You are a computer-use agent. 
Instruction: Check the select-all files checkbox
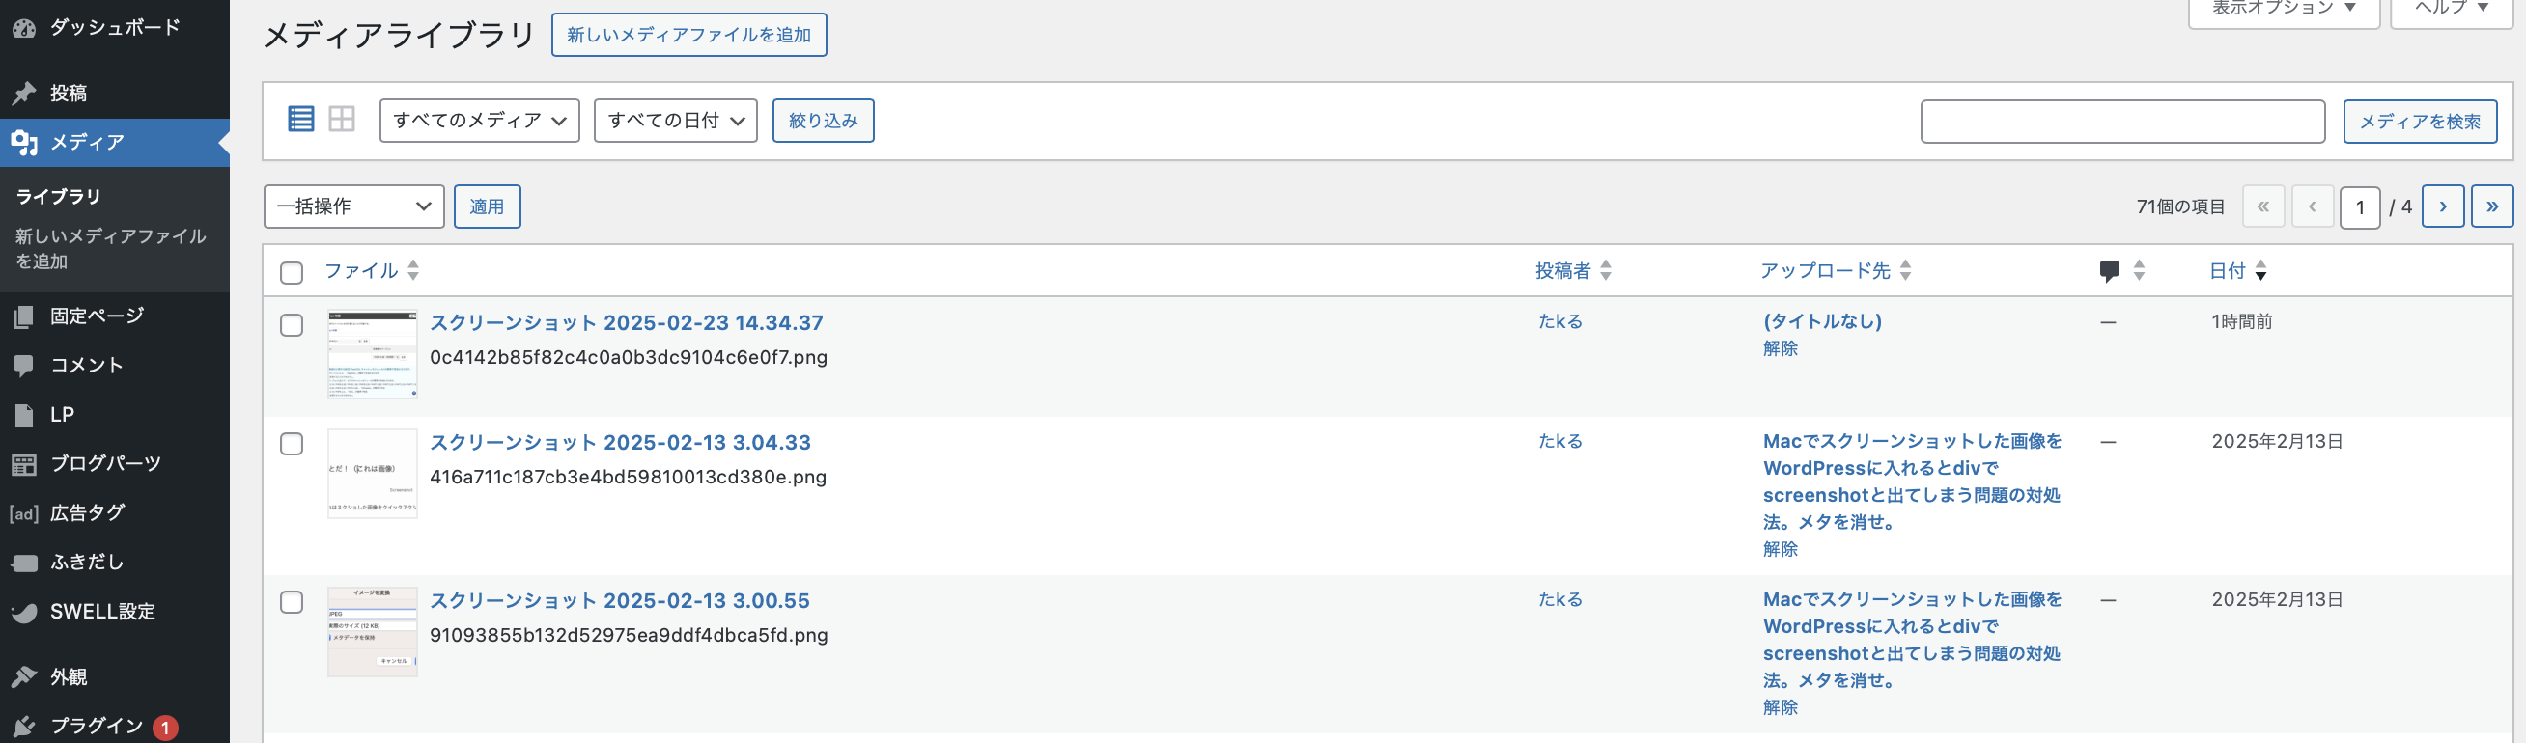pyautogui.click(x=292, y=272)
